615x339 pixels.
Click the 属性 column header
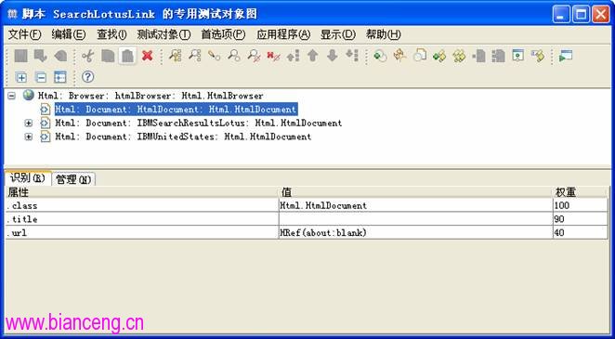tap(142, 192)
